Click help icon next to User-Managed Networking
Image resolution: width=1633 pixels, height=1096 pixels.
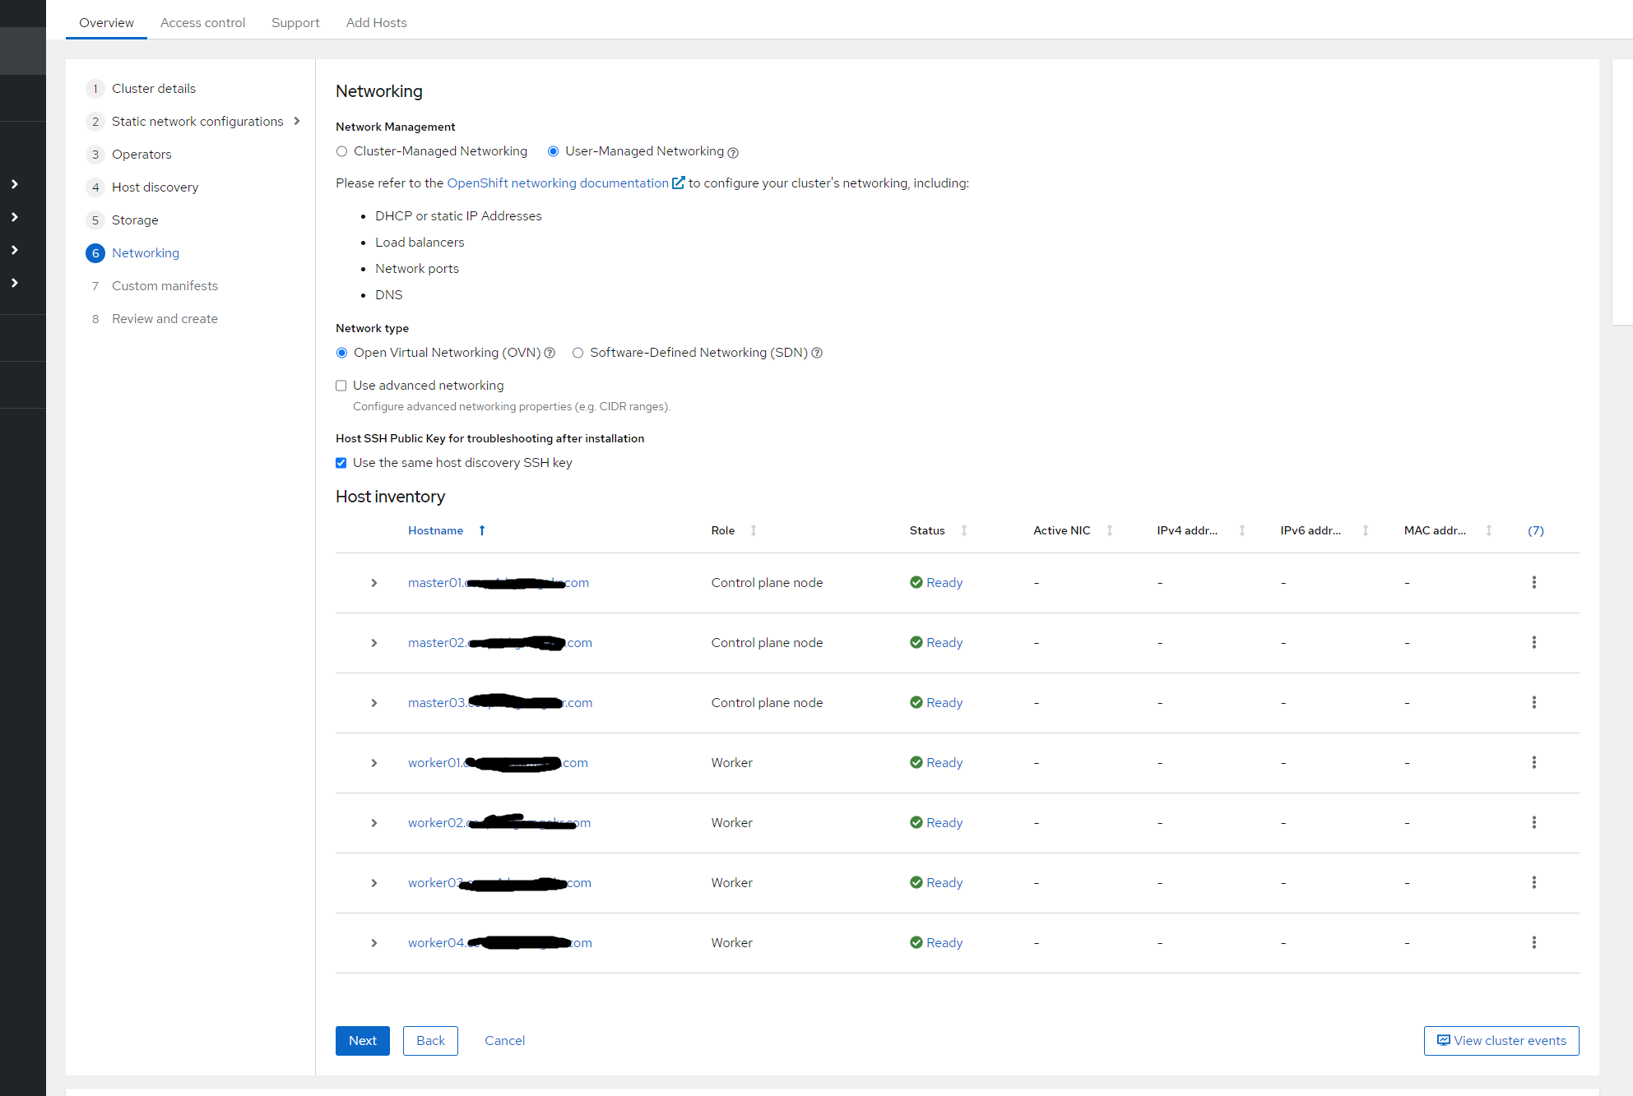(x=733, y=152)
